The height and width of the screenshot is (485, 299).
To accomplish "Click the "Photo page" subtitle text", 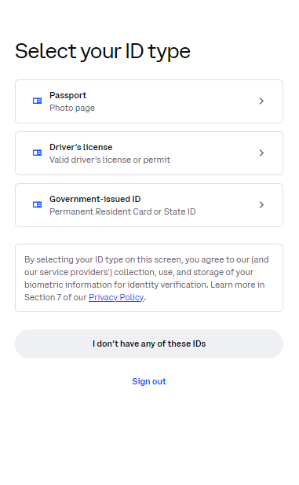I will (72, 108).
